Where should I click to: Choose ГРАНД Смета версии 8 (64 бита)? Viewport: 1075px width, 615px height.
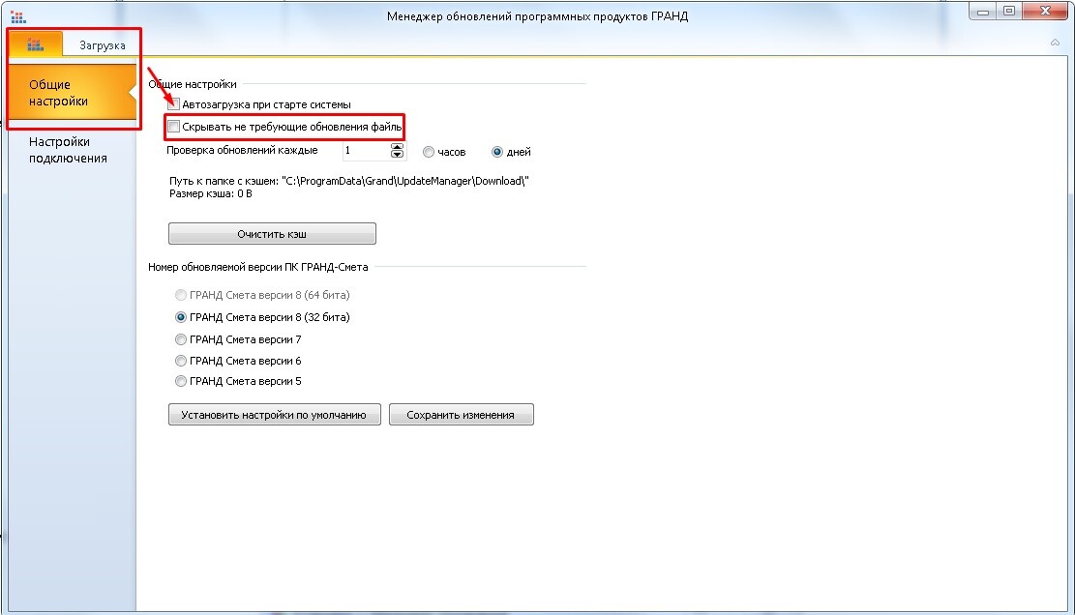coord(181,295)
